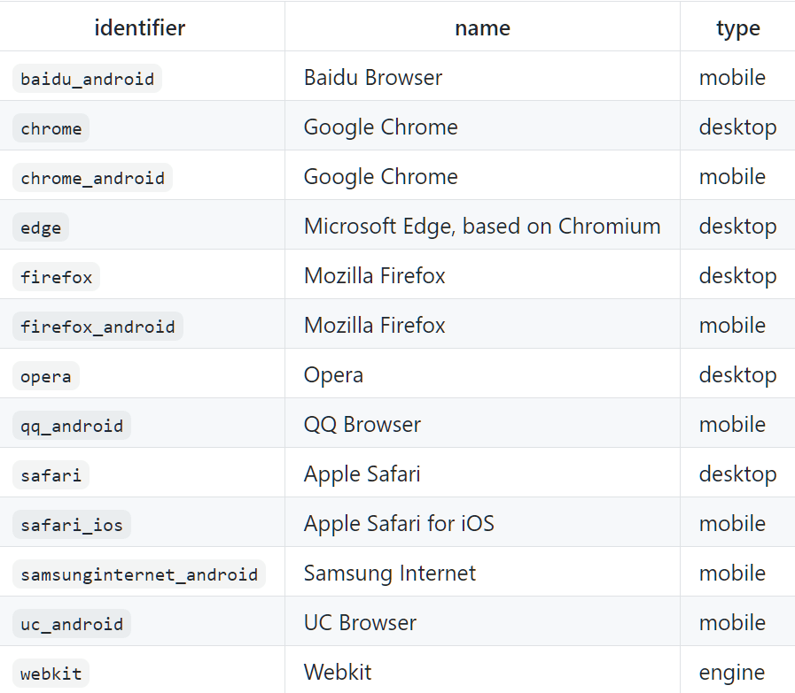Click the opera identifier badge

[46, 376]
